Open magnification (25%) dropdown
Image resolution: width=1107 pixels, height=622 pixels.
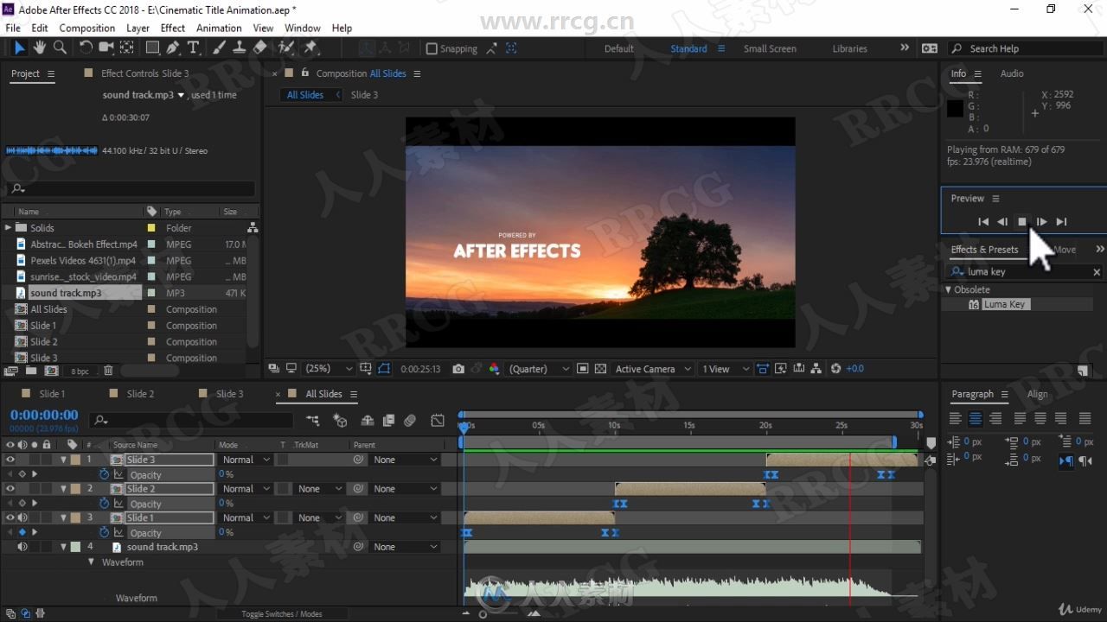click(x=329, y=369)
